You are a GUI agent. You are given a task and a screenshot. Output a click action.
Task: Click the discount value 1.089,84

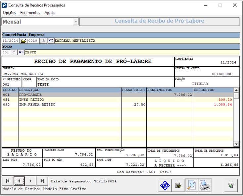(223, 104)
